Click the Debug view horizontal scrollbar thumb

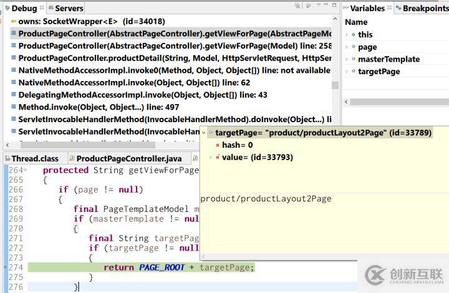tap(88, 145)
